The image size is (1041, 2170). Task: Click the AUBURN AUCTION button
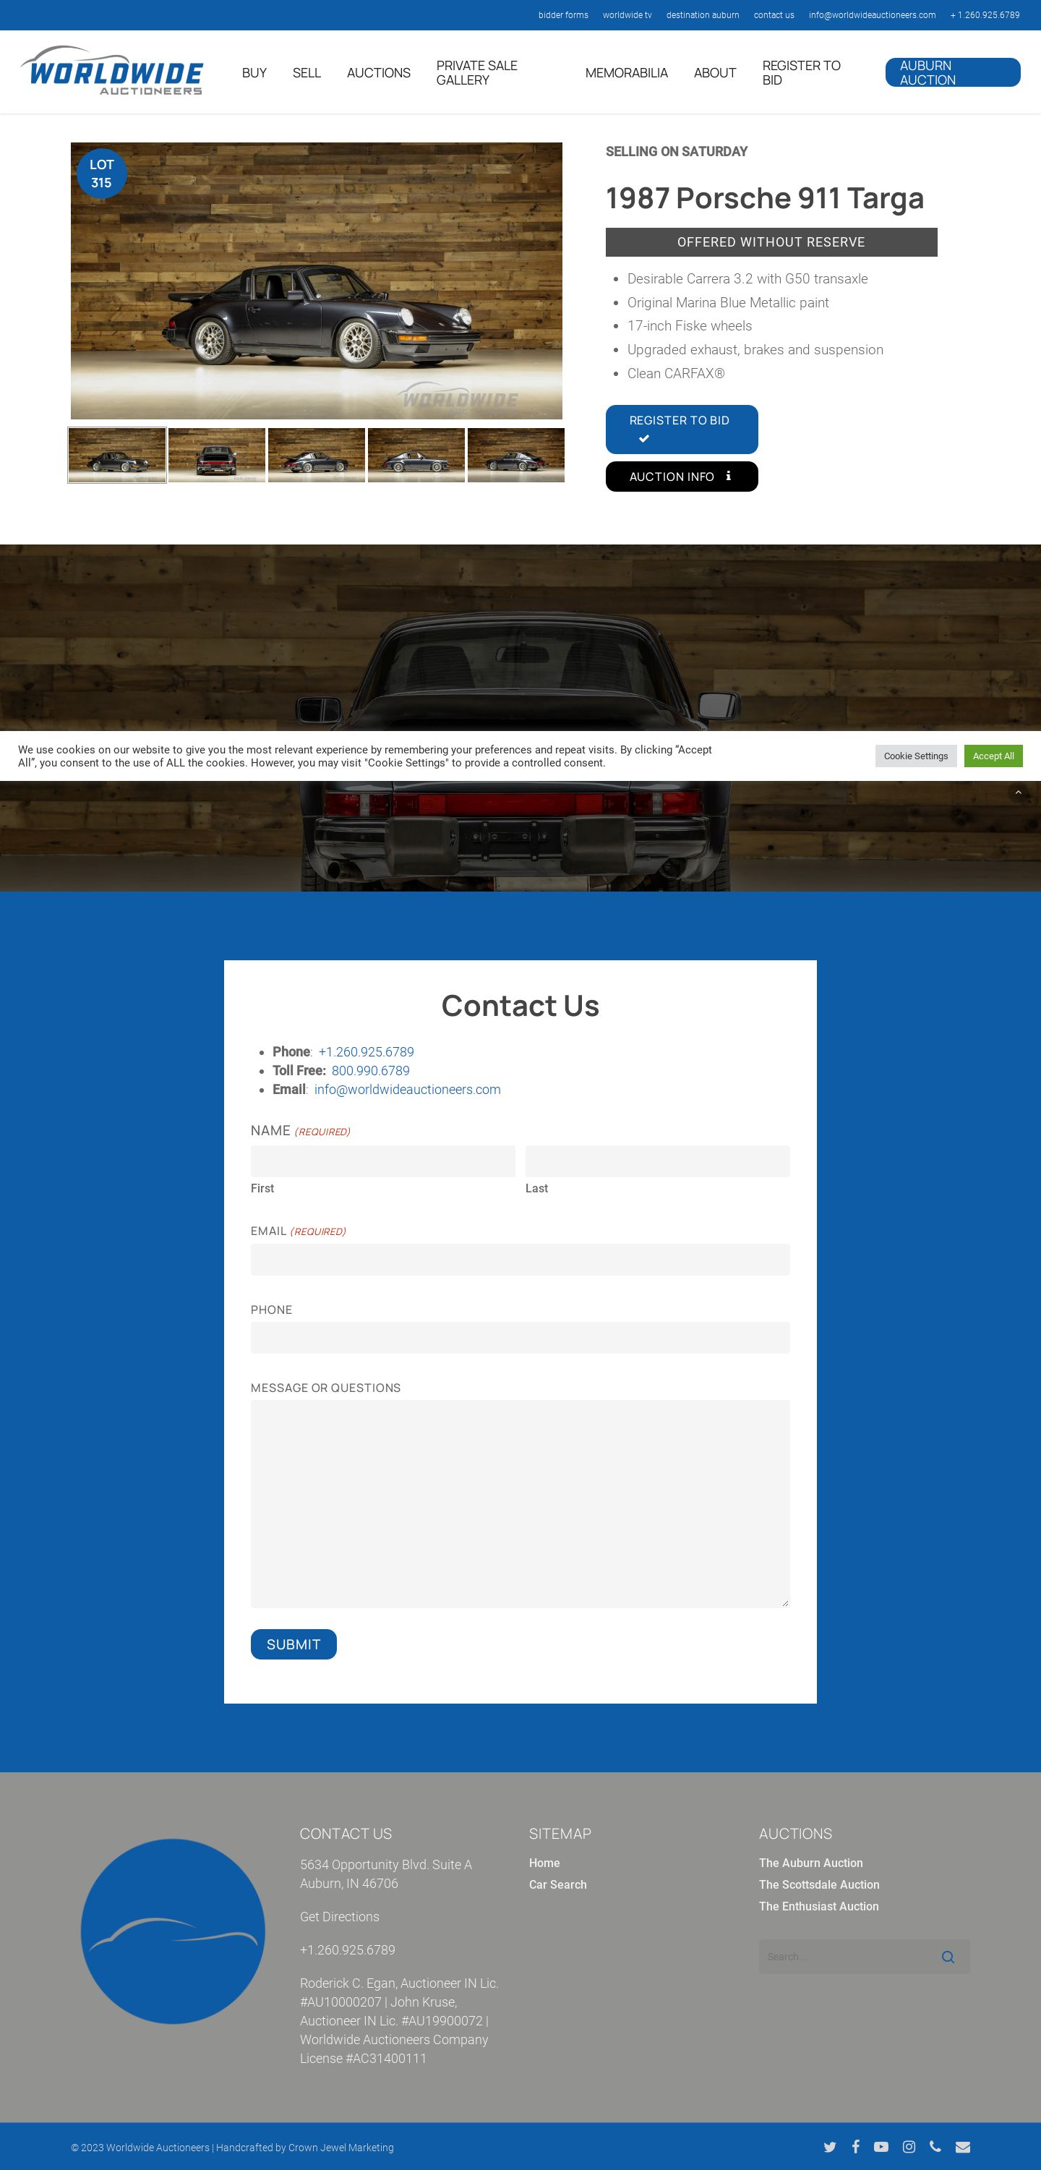[953, 72]
